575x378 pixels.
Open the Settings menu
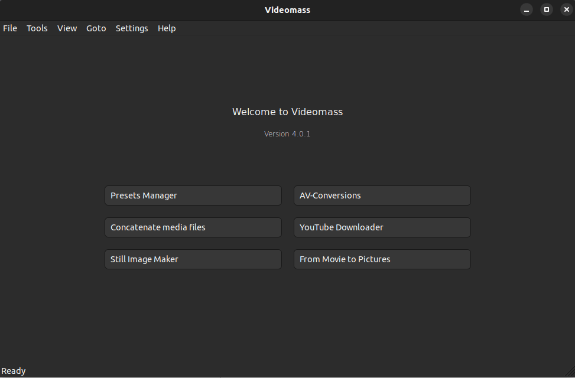132,28
